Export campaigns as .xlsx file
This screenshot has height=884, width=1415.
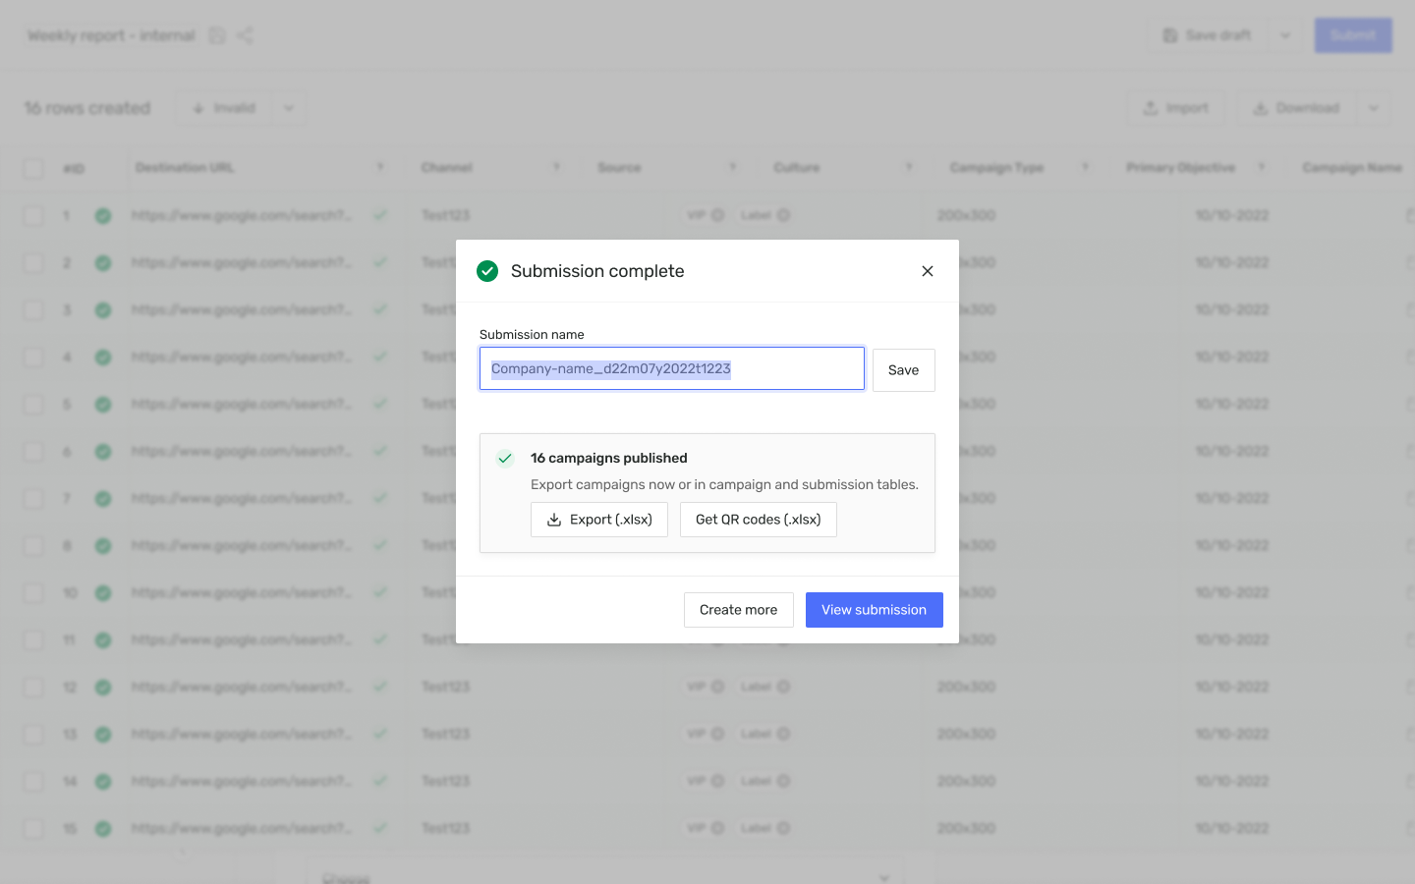598,520
